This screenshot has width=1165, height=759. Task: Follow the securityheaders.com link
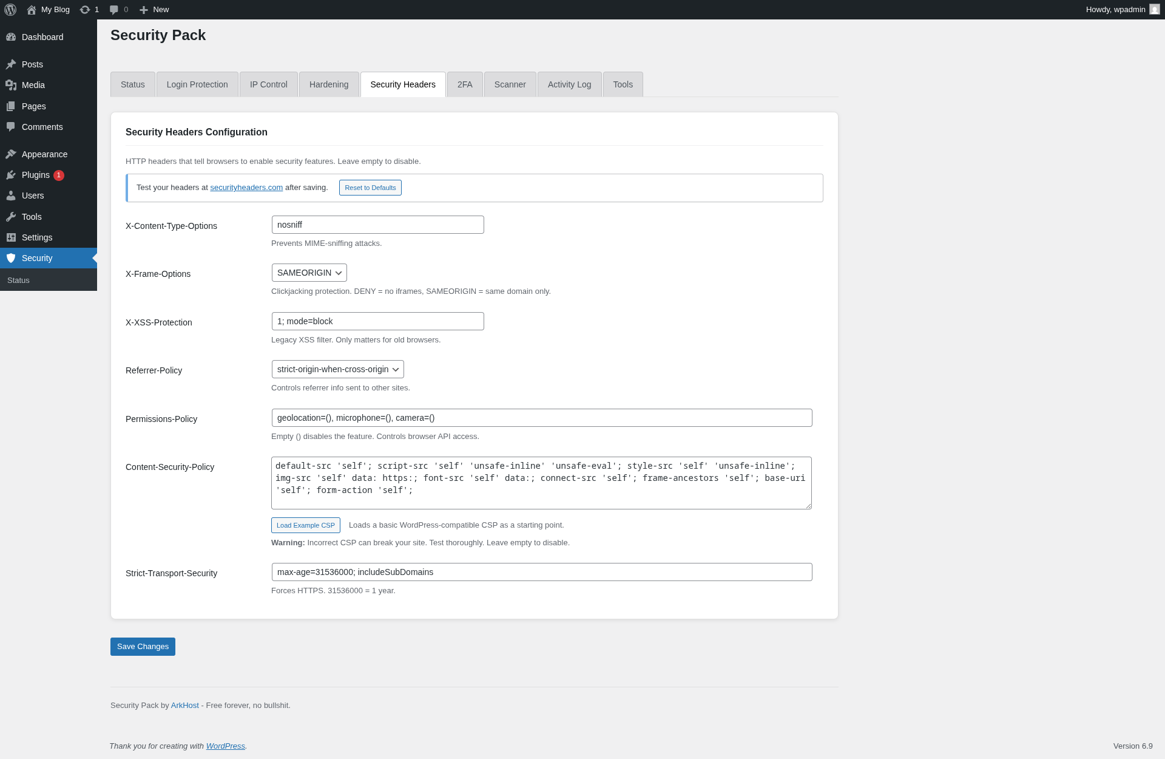point(246,187)
